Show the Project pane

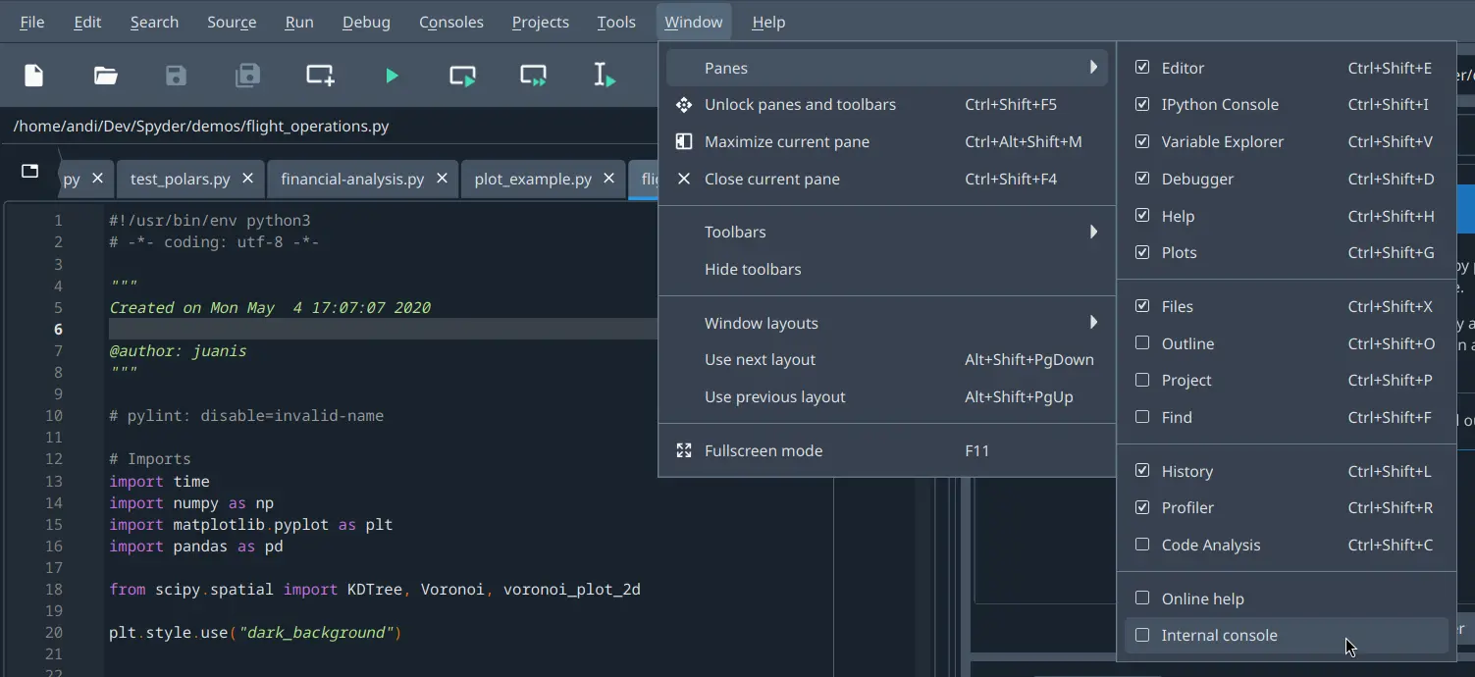(1142, 381)
